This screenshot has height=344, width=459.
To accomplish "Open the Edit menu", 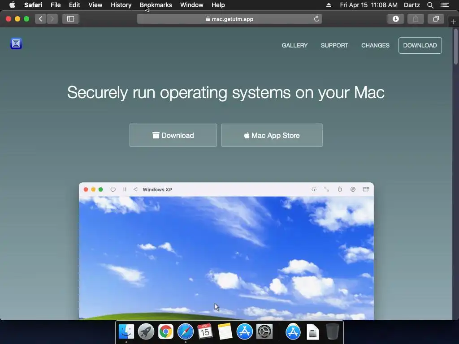I will (x=74, y=5).
